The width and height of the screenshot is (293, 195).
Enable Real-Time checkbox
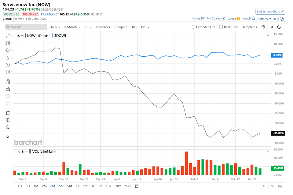pyautogui.click(x=221, y=27)
